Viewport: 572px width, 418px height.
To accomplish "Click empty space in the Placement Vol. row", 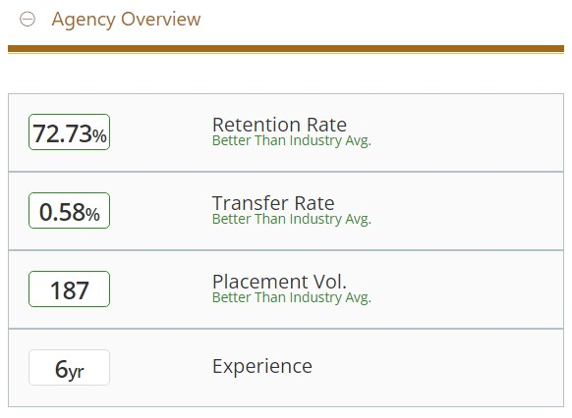I will (467, 289).
